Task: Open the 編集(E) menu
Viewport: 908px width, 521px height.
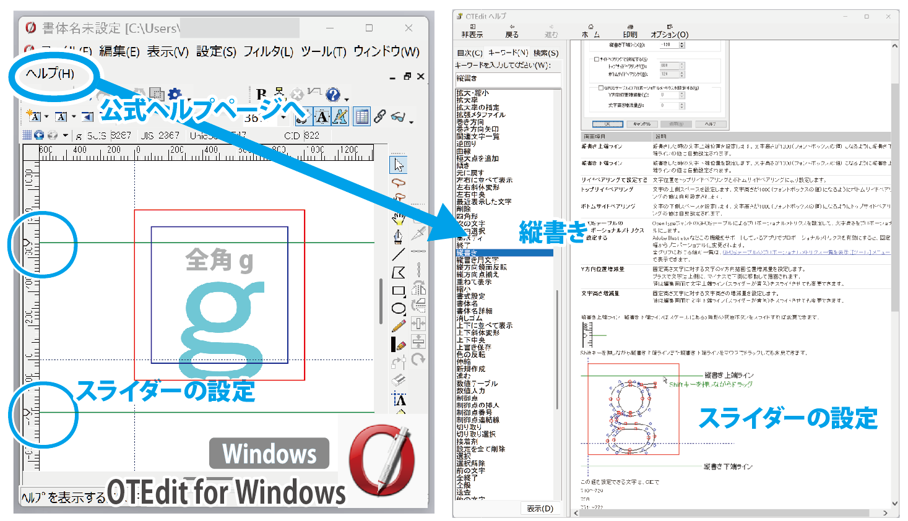Action: coord(119,52)
